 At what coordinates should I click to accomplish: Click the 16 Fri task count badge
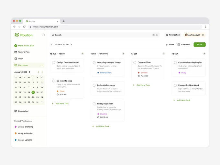coord(123,54)
